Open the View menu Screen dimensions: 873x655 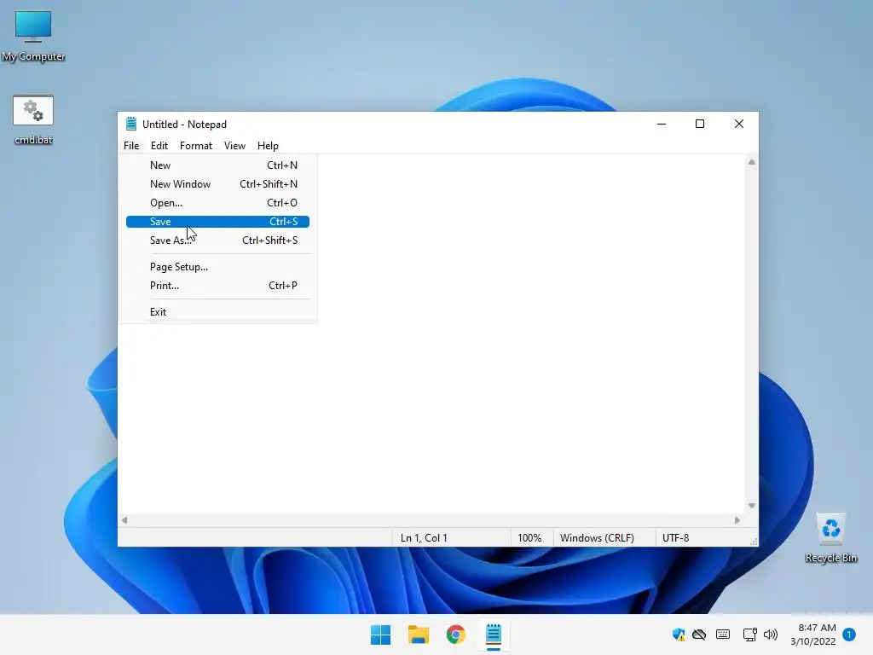pyautogui.click(x=234, y=145)
